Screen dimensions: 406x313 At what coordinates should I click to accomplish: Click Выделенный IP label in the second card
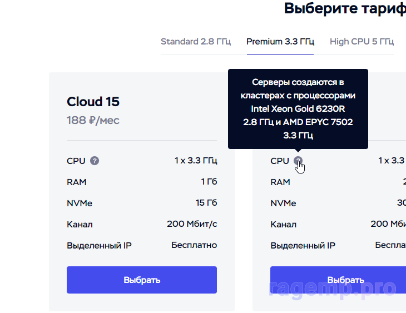point(303,245)
